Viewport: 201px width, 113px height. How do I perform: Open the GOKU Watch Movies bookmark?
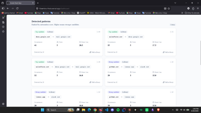tap(97, 13)
